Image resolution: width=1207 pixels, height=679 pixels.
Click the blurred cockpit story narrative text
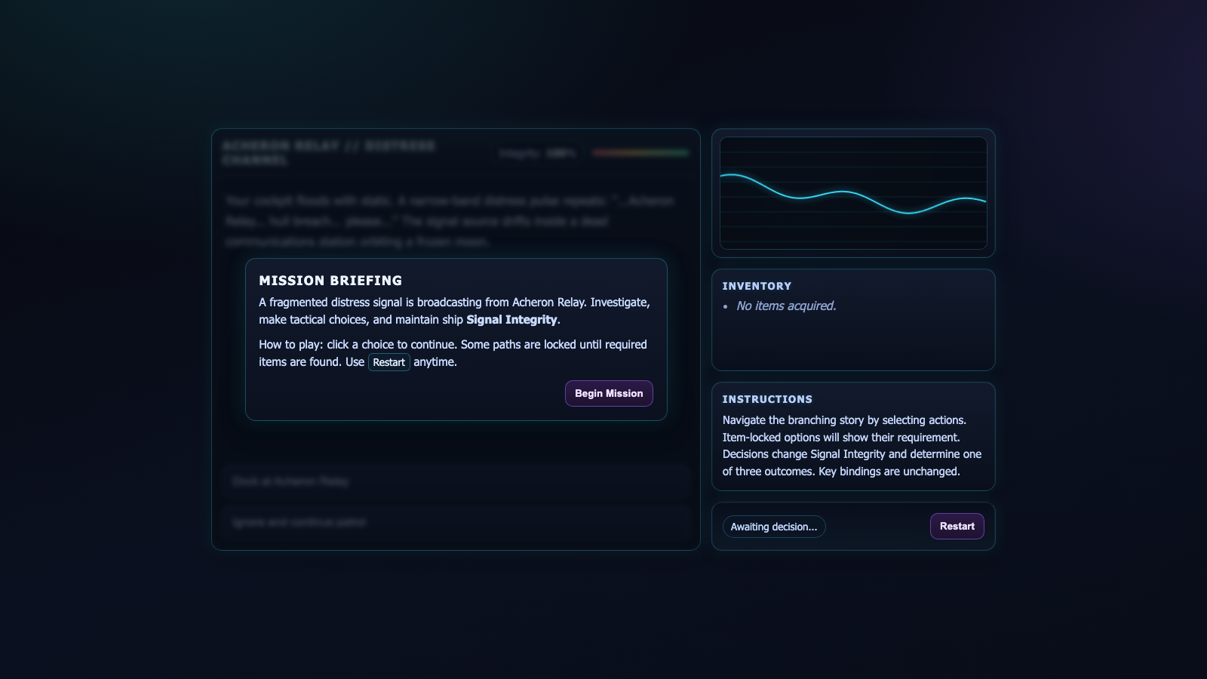(x=450, y=221)
